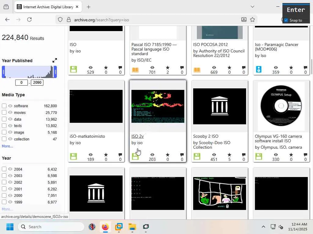Click favorites star on Scooby 2 ISO card
Image resolution: width=313 pixels, height=234 pixels.
[x=229, y=154]
